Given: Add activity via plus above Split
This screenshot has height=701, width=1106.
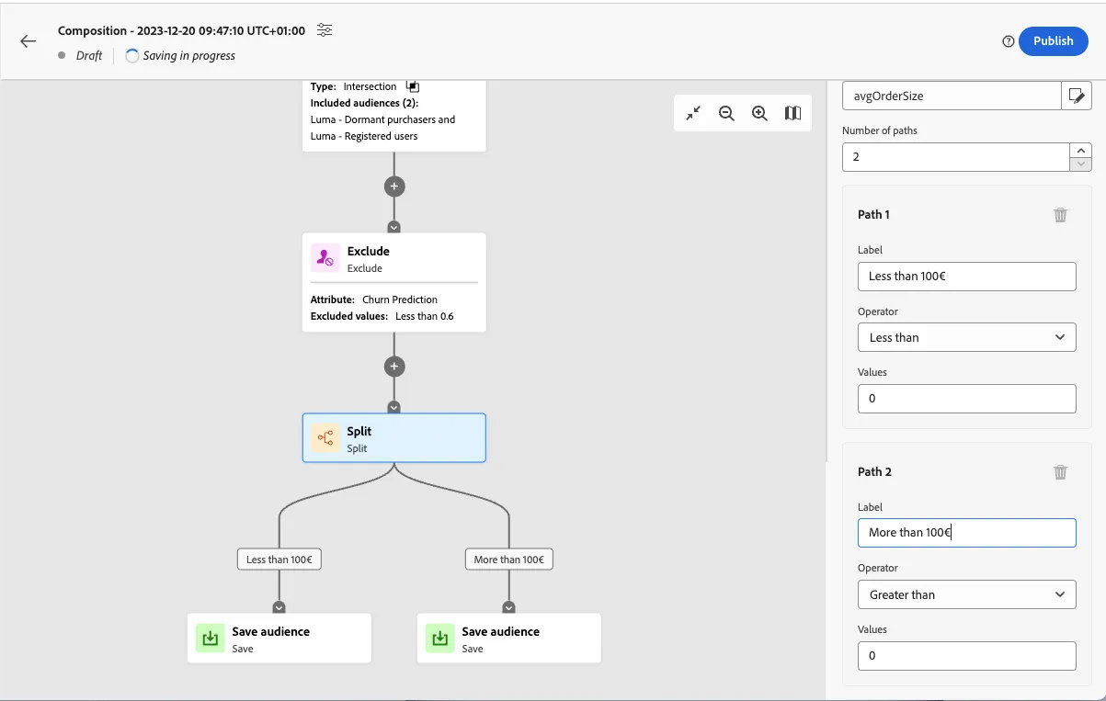Looking at the screenshot, I should tap(393, 367).
